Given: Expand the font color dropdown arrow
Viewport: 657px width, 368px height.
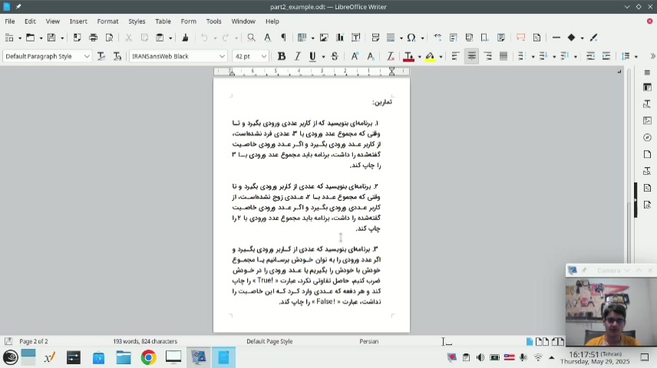Looking at the screenshot, I should tap(419, 57).
